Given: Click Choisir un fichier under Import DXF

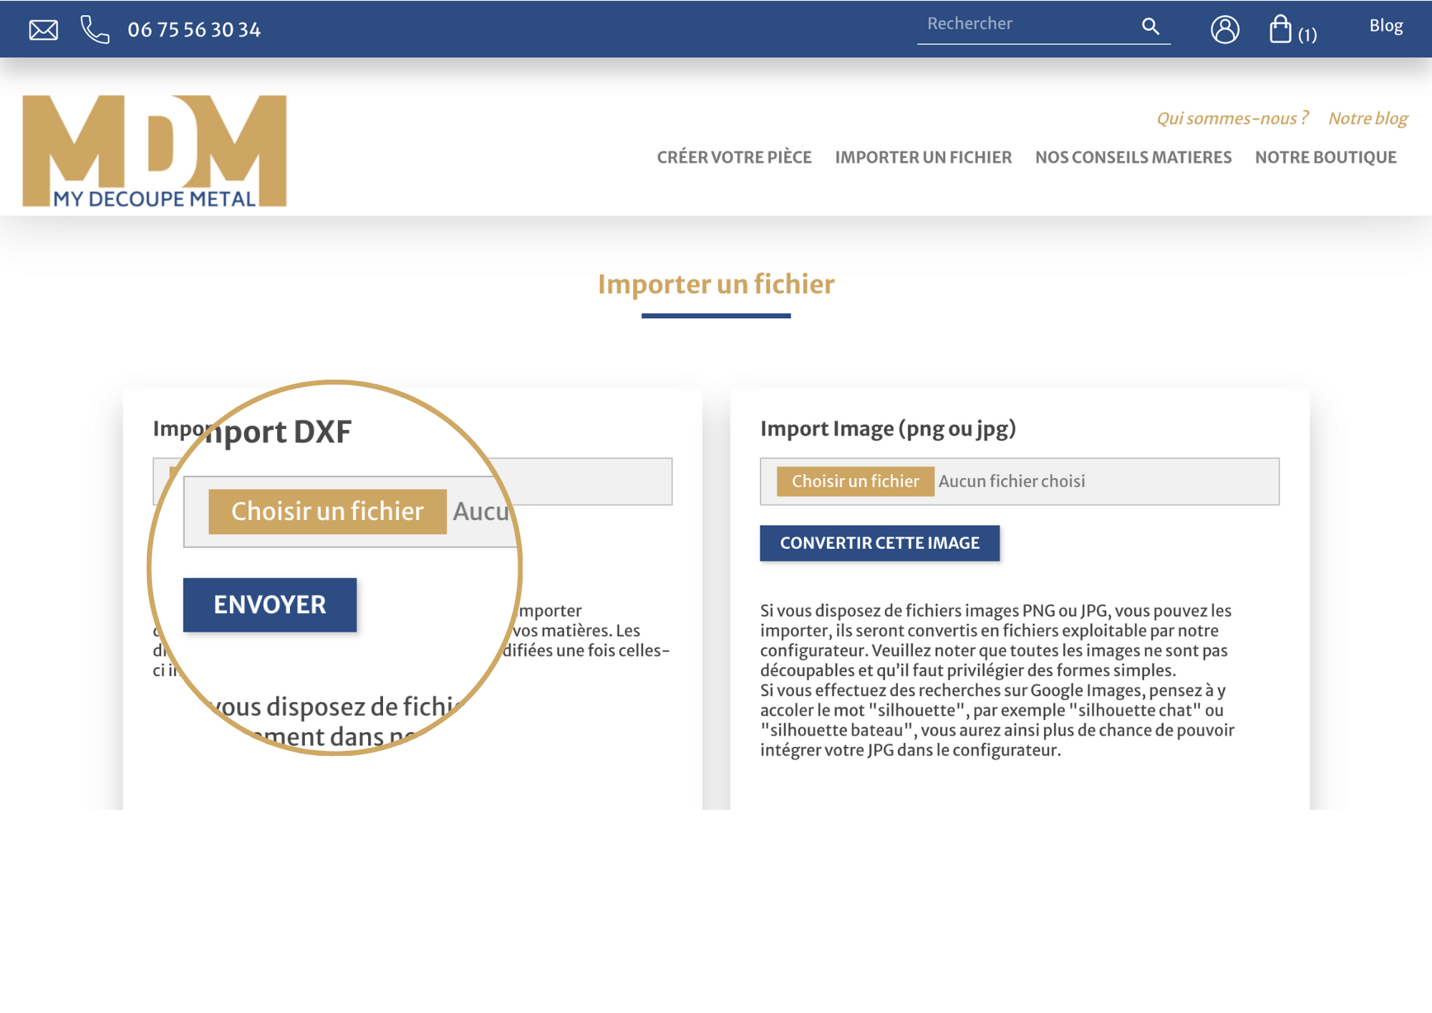Looking at the screenshot, I should pos(327,512).
